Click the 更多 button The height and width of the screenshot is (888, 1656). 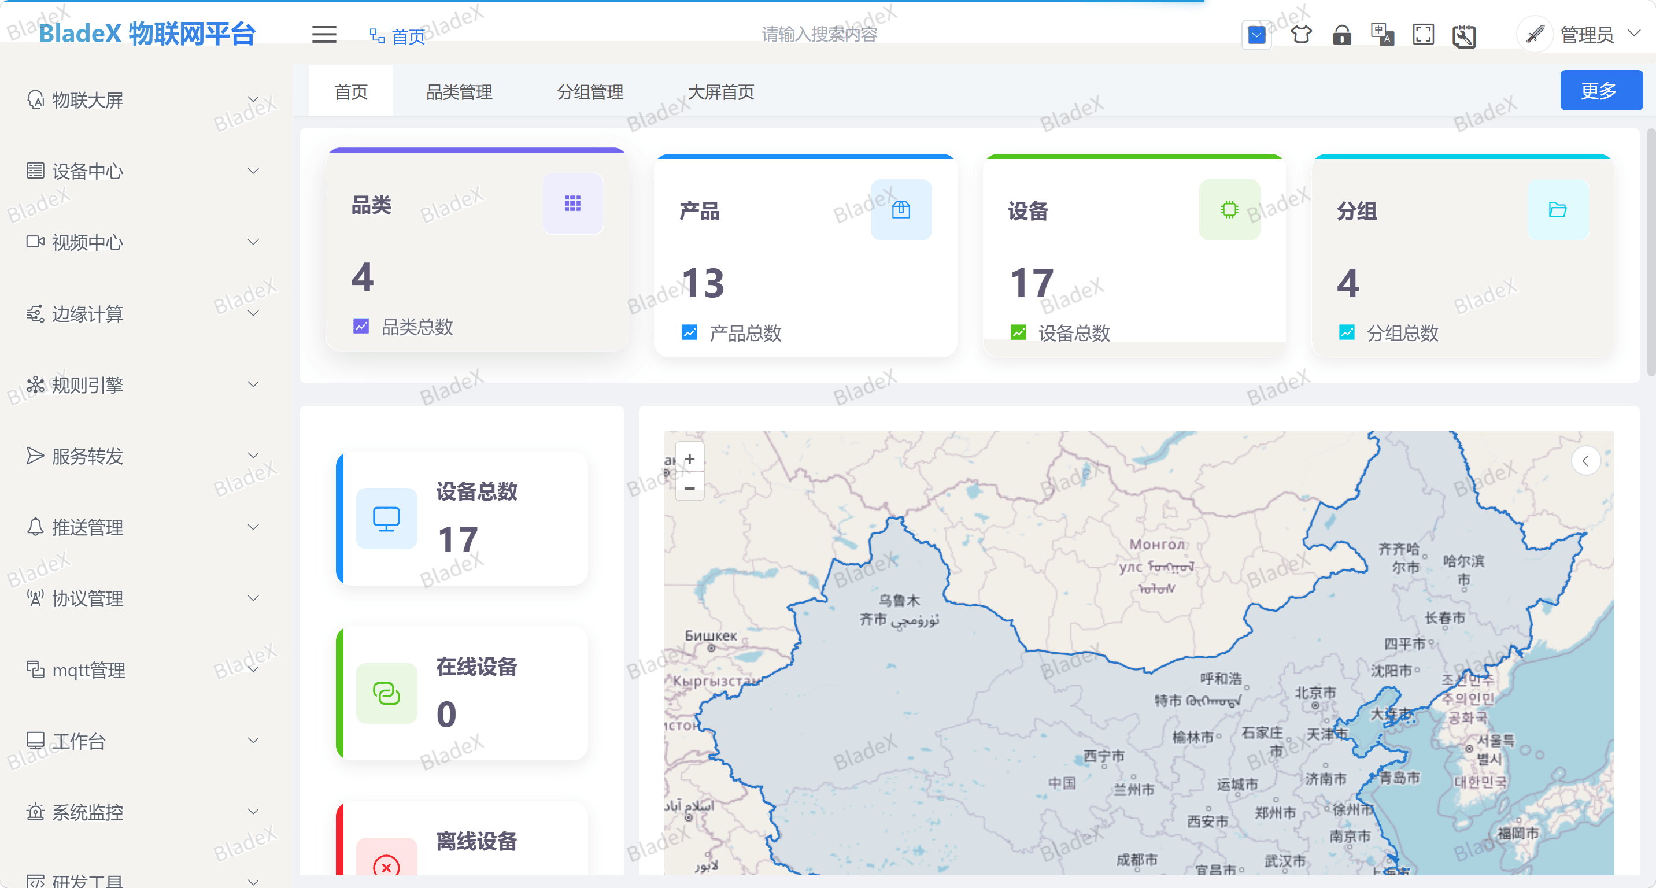point(1600,91)
